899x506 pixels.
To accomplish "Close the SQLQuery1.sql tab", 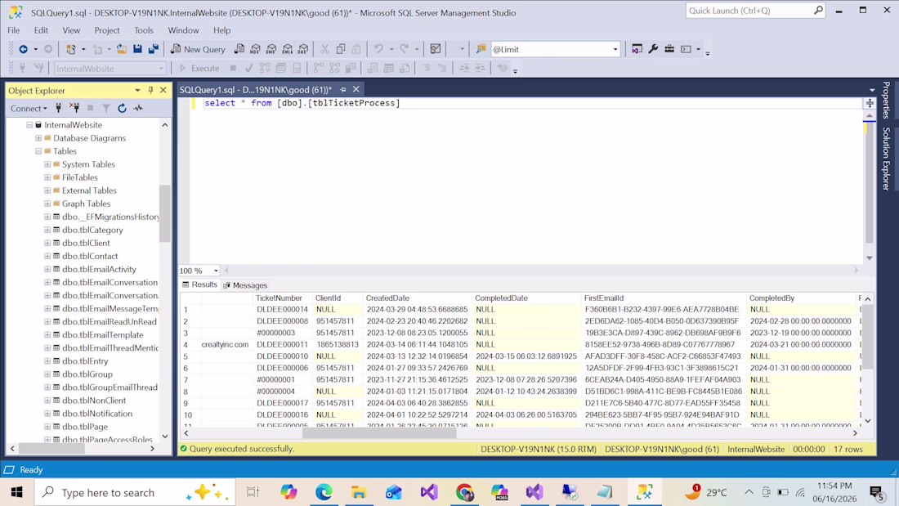I will (356, 89).
